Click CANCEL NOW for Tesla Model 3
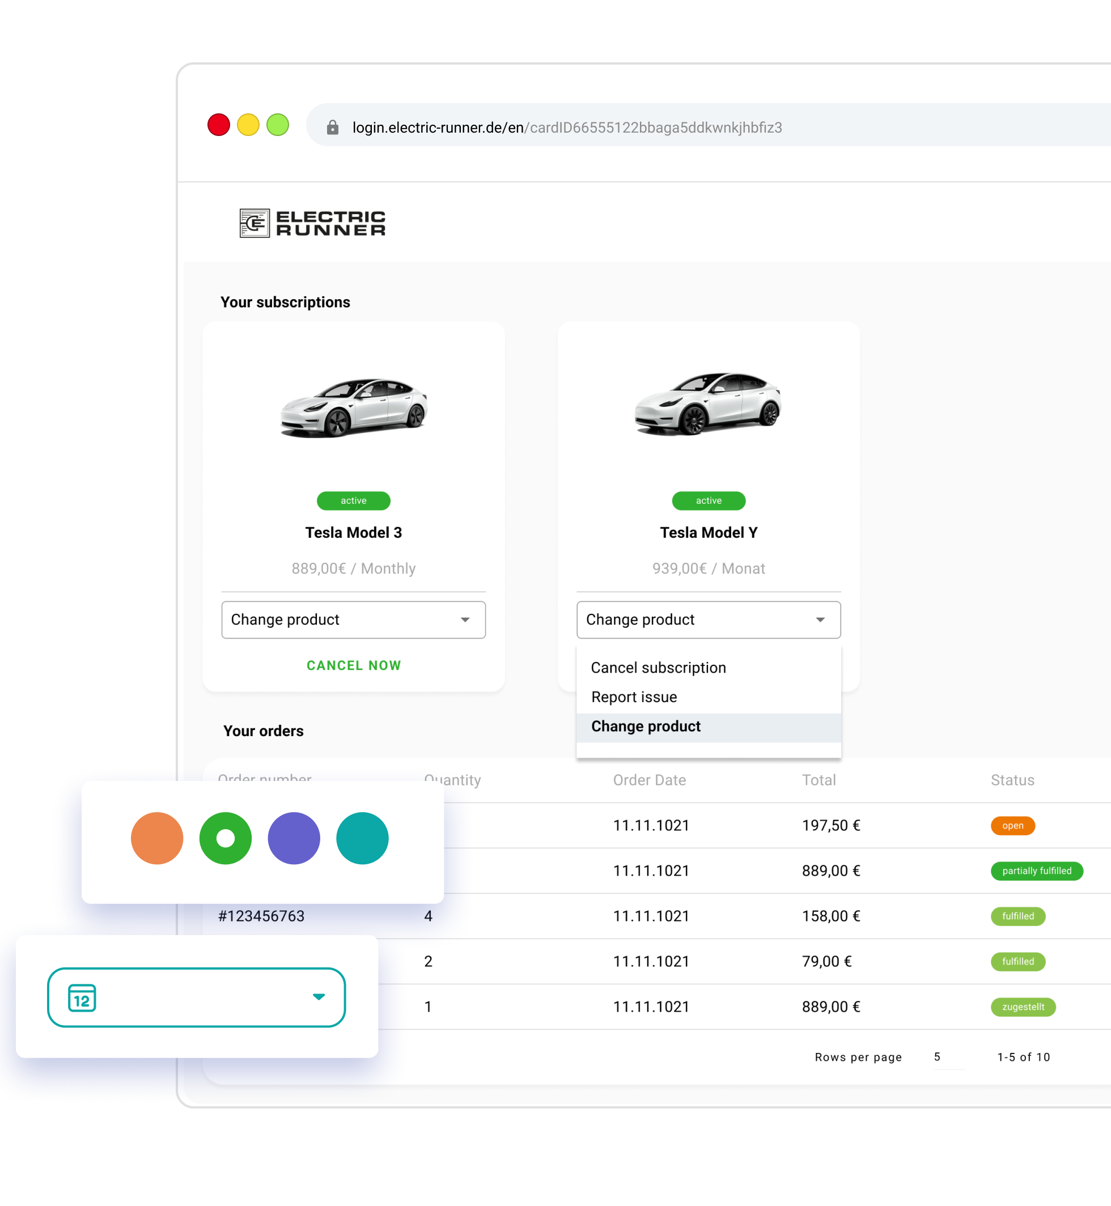 click(x=354, y=665)
